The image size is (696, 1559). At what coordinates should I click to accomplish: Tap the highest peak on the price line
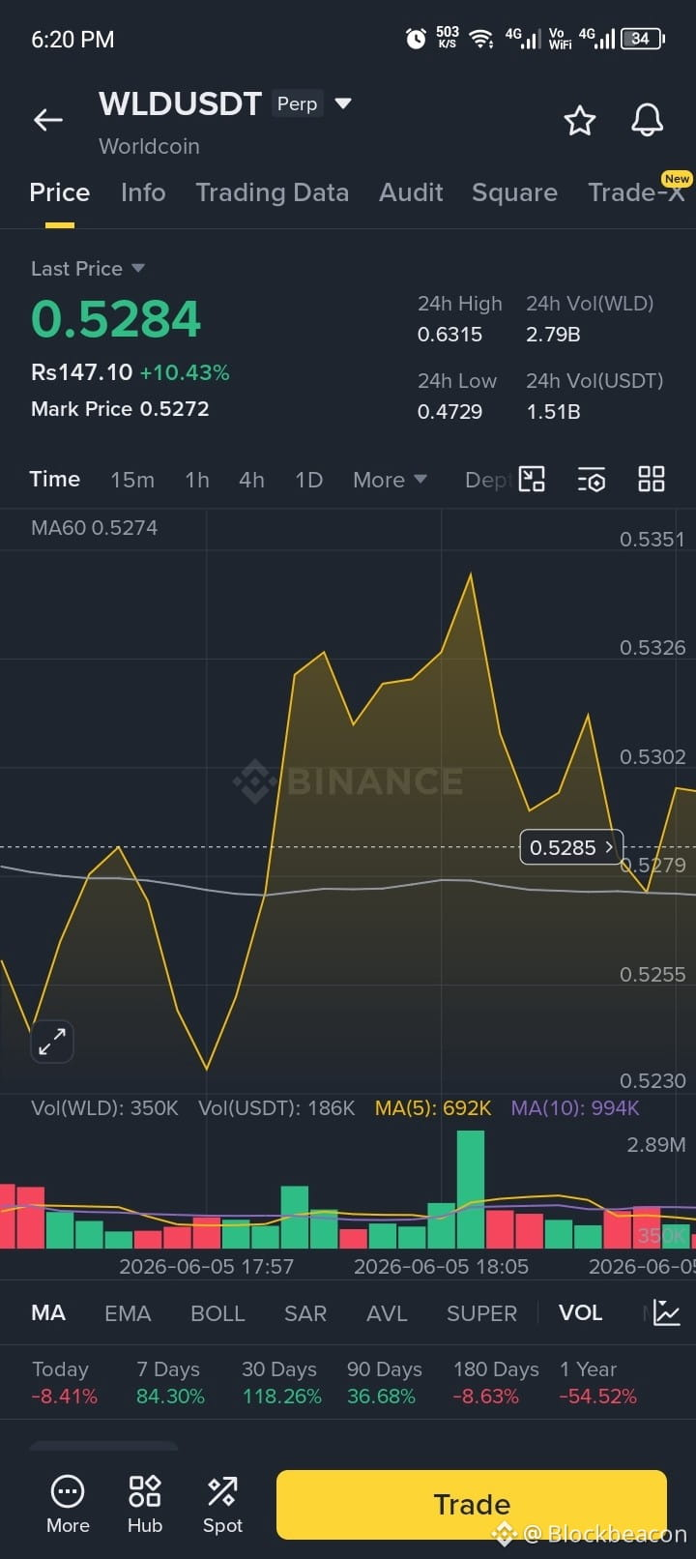(x=471, y=574)
